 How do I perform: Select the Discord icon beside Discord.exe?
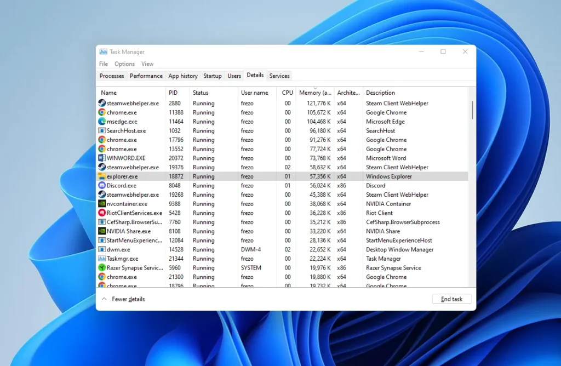pyautogui.click(x=102, y=185)
